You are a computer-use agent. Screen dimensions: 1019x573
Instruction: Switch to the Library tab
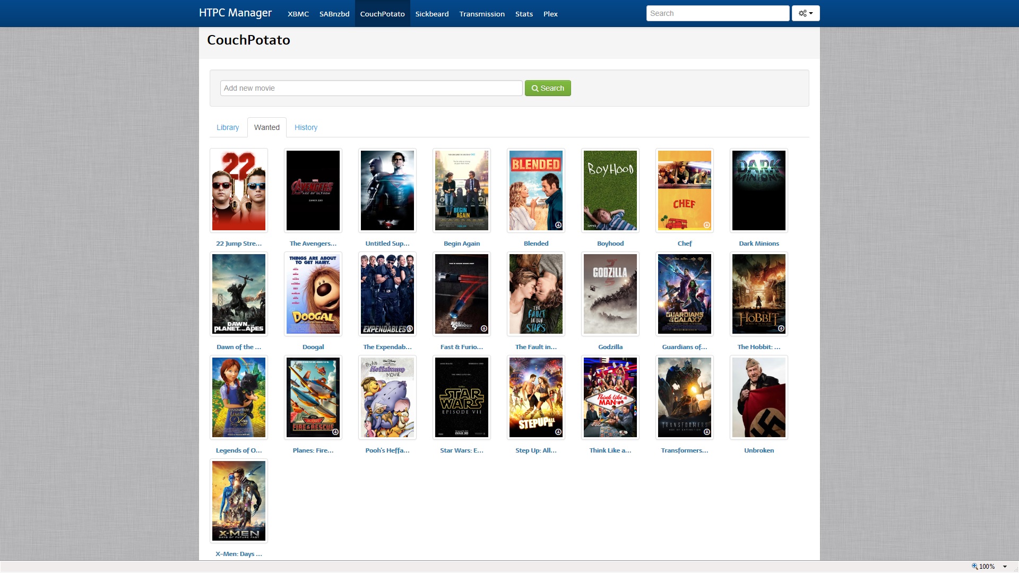228,127
